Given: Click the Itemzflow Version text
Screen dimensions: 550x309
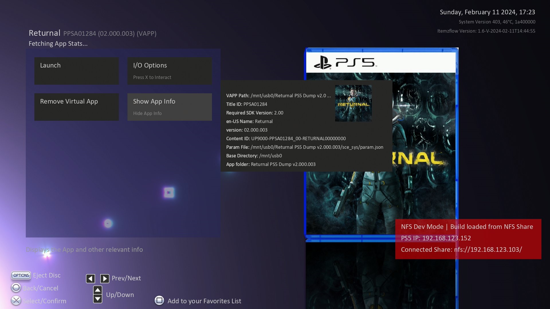Looking at the screenshot, I should (x=486, y=31).
